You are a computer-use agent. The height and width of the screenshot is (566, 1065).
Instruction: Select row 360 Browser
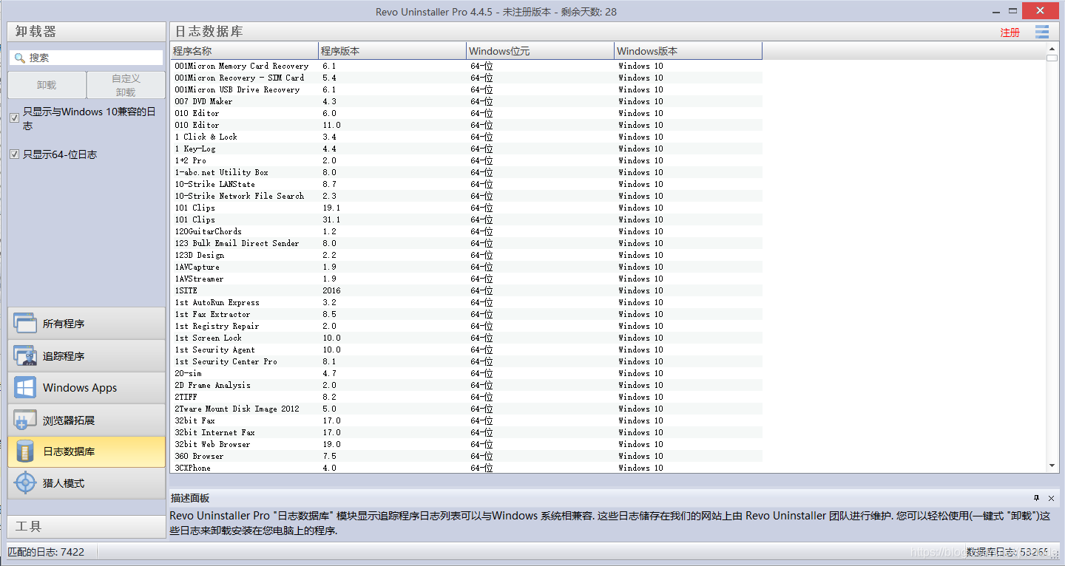pyautogui.click(x=466, y=456)
